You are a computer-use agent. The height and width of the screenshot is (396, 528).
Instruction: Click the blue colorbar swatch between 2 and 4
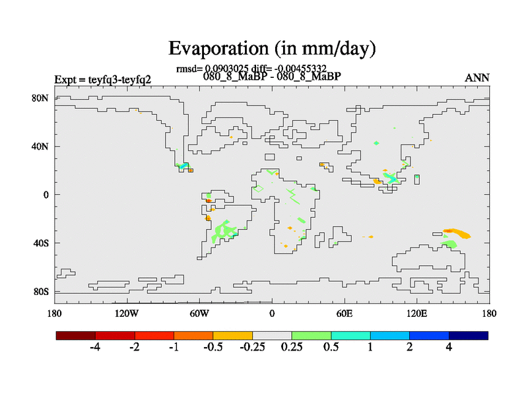429,335
